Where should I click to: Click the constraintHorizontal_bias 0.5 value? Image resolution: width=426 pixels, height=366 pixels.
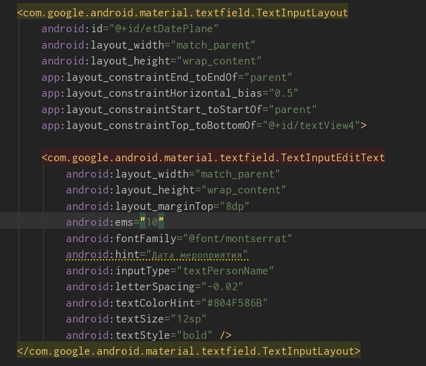click(x=283, y=93)
